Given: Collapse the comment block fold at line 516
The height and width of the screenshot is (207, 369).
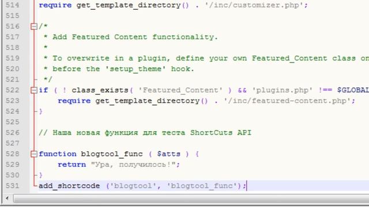Looking at the screenshot, I should 34,26.
